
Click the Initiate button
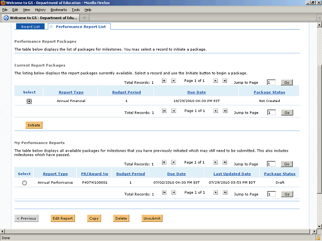(x=34, y=125)
